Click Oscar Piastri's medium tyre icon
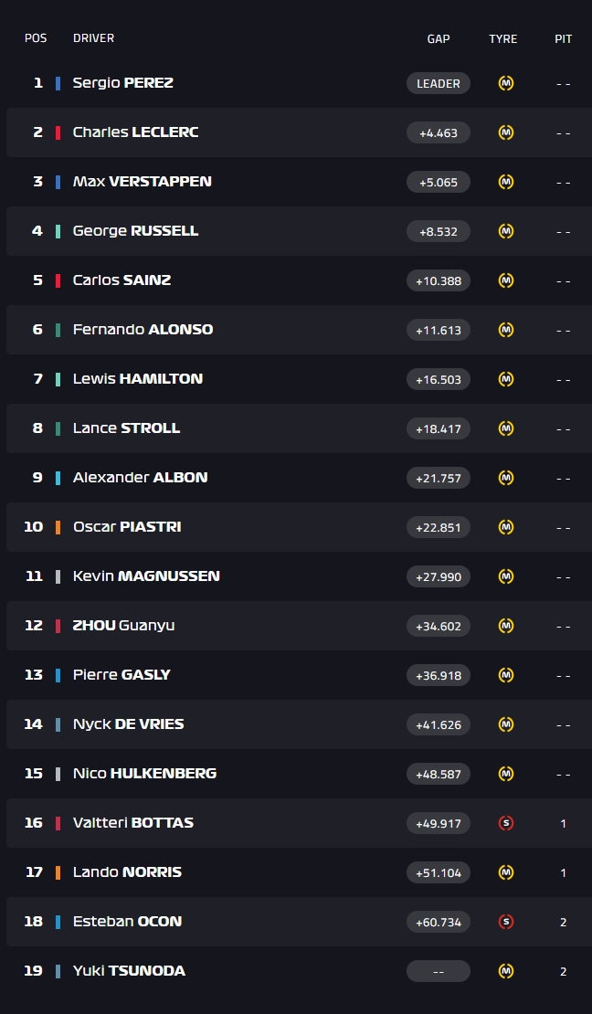592x1014 pixels. pyautogui.click(x=506, y=527)
